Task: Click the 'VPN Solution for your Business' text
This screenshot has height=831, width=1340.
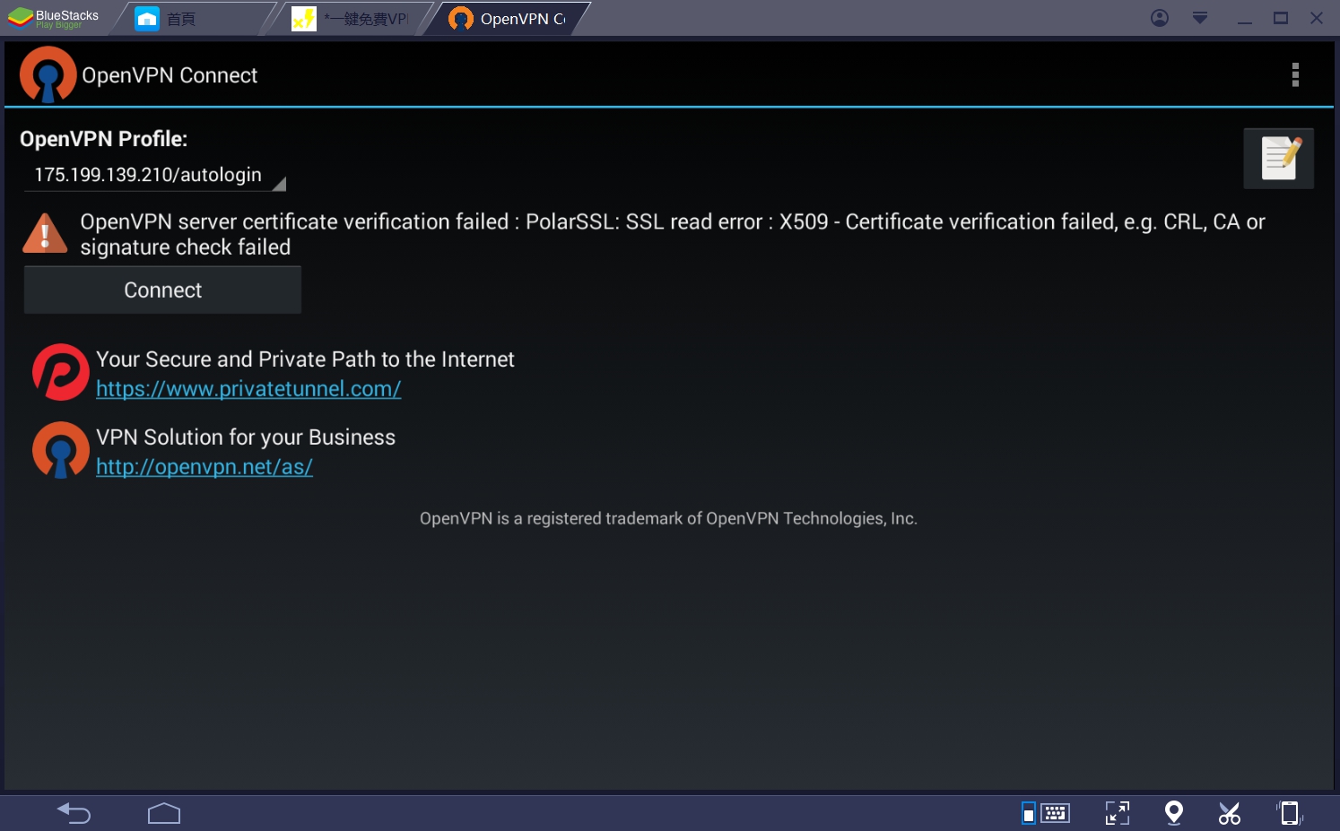Action: [246, 437]
